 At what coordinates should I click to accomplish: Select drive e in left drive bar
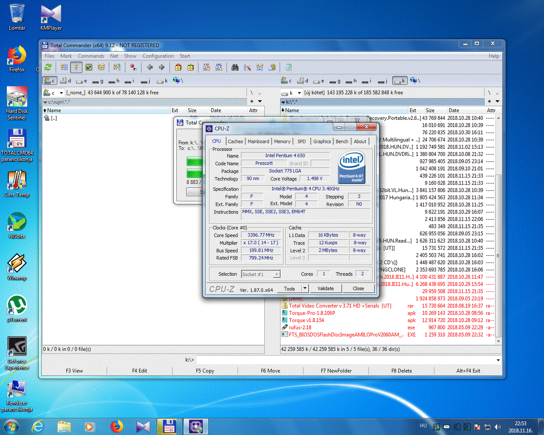[82, 80]
